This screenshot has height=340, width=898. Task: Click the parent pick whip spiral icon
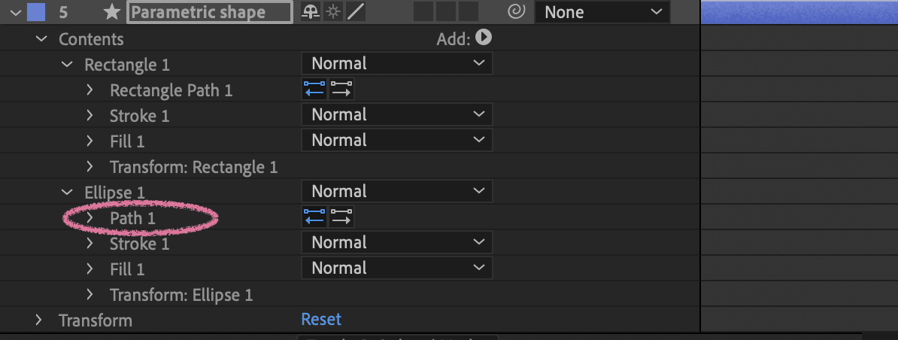[x=516, y=12]
